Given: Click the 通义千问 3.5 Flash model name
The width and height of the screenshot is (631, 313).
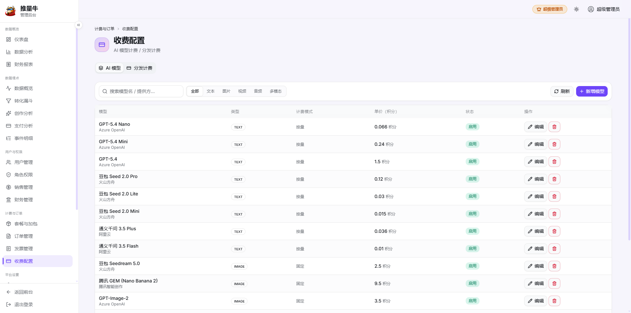Looking at the screenshot, I should (119, 246).
